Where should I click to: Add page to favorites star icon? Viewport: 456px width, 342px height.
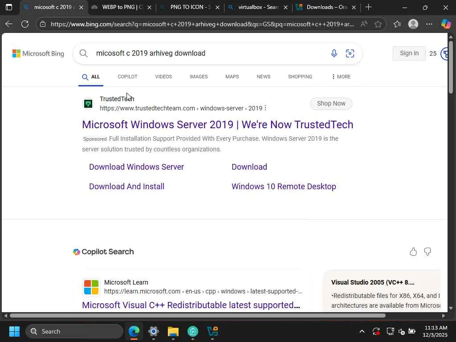point(378,24)
